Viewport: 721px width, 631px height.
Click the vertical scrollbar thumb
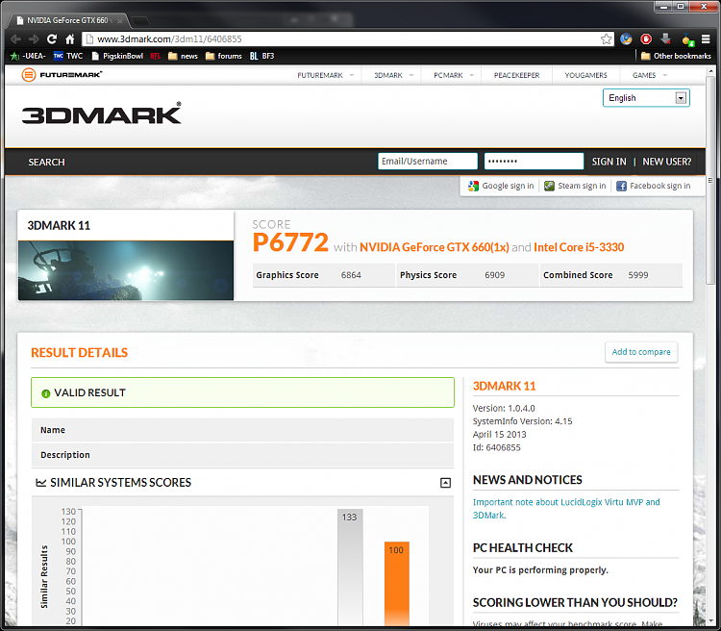click(x=710, y=181)
